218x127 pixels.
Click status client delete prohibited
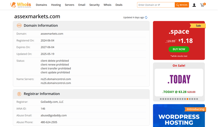55,61
